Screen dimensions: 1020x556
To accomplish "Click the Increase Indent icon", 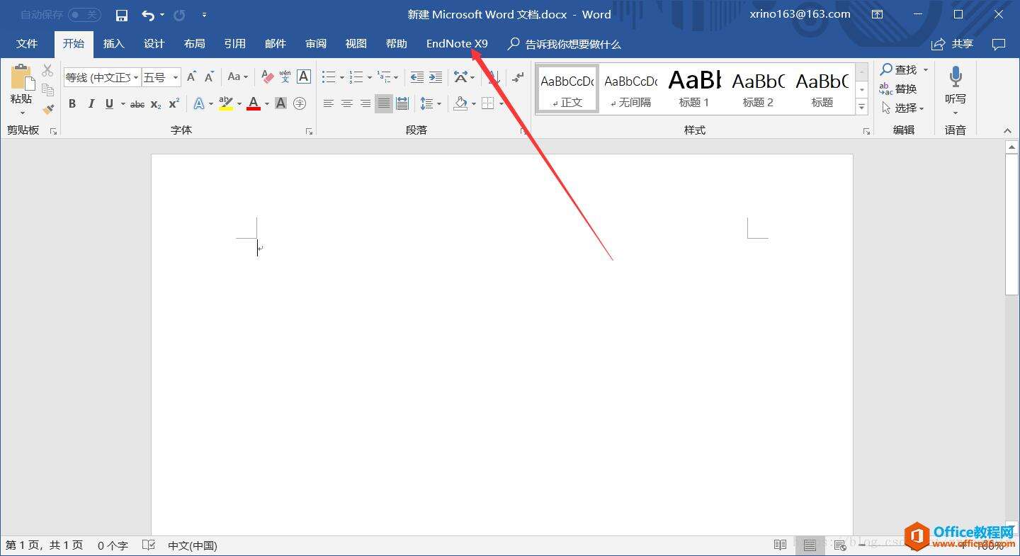I will pyautogui.click(x=436, y=76).
